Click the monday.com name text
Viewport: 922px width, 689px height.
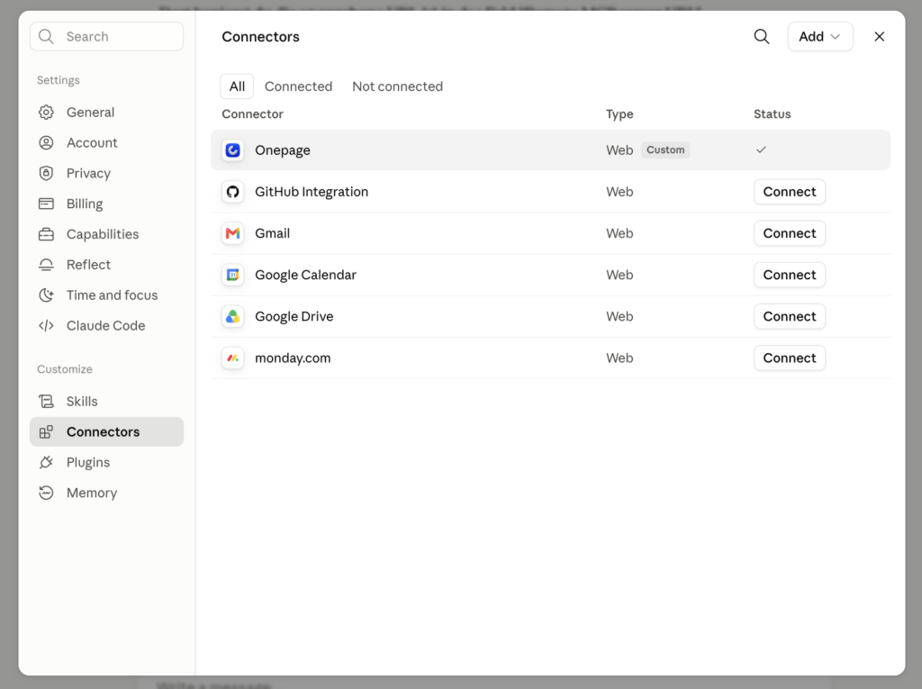[293, 358]
